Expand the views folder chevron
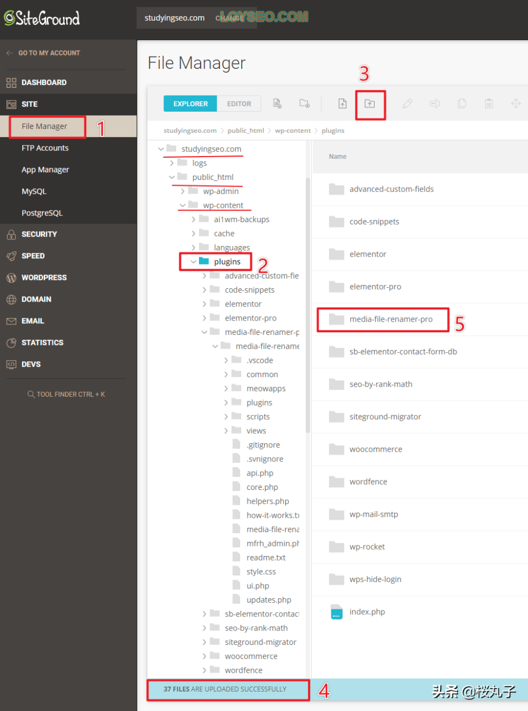This screenshot has height=711, width=528. 226,430
